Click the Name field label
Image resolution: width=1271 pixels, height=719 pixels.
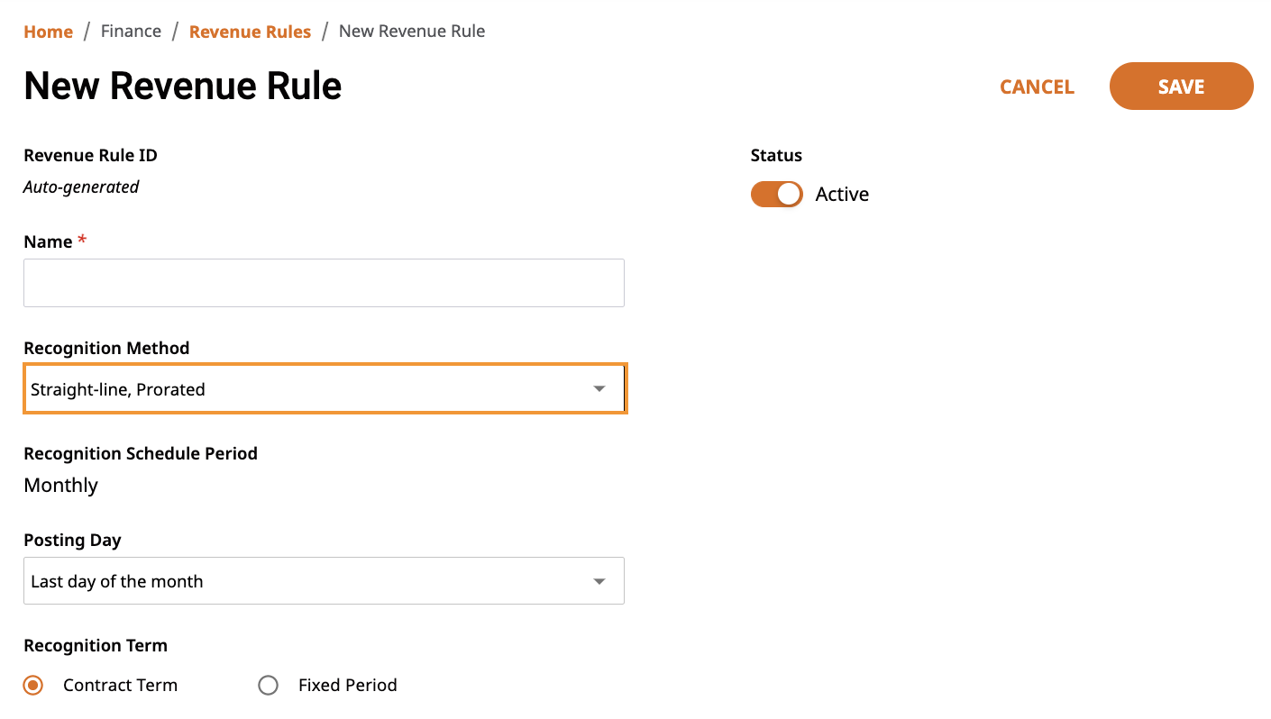click(48, 241)
